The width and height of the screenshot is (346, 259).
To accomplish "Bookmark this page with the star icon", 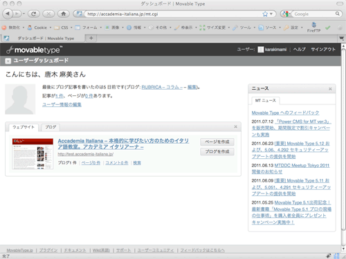I will pyautogui.click(x=265, y=14).
